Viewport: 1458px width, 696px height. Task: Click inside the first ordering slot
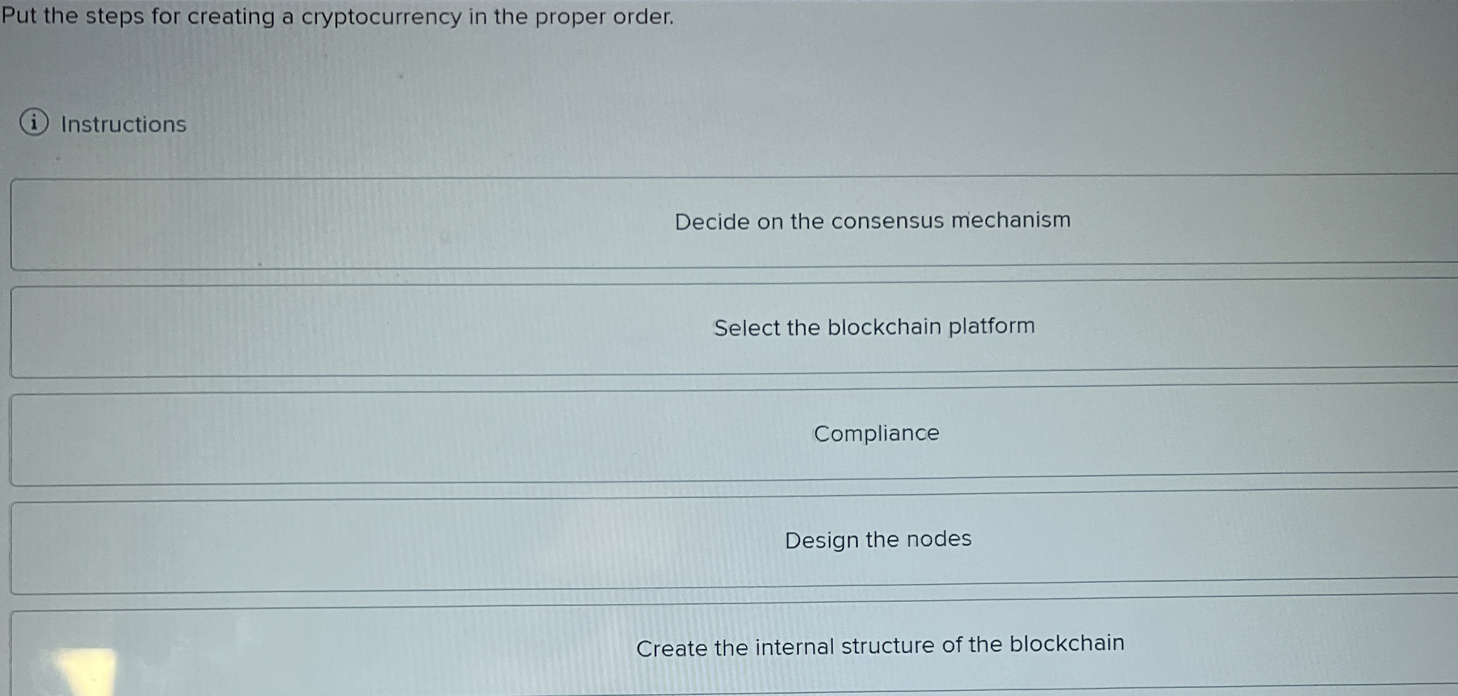pyautogui.click(x=731, y=224)
